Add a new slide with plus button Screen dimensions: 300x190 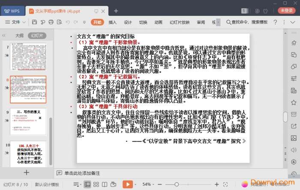tap(26, 172)
